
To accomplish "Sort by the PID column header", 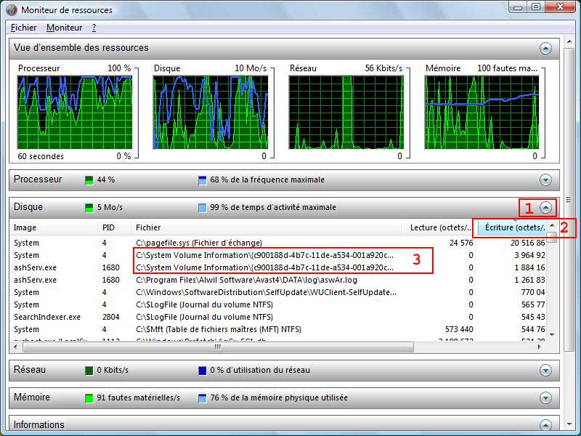I will (114, 227).
